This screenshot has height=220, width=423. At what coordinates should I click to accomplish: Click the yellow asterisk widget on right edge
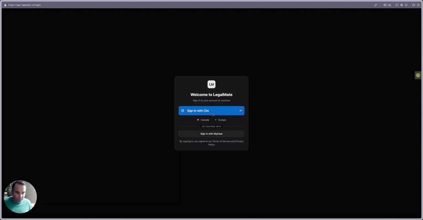pos(418,75)
